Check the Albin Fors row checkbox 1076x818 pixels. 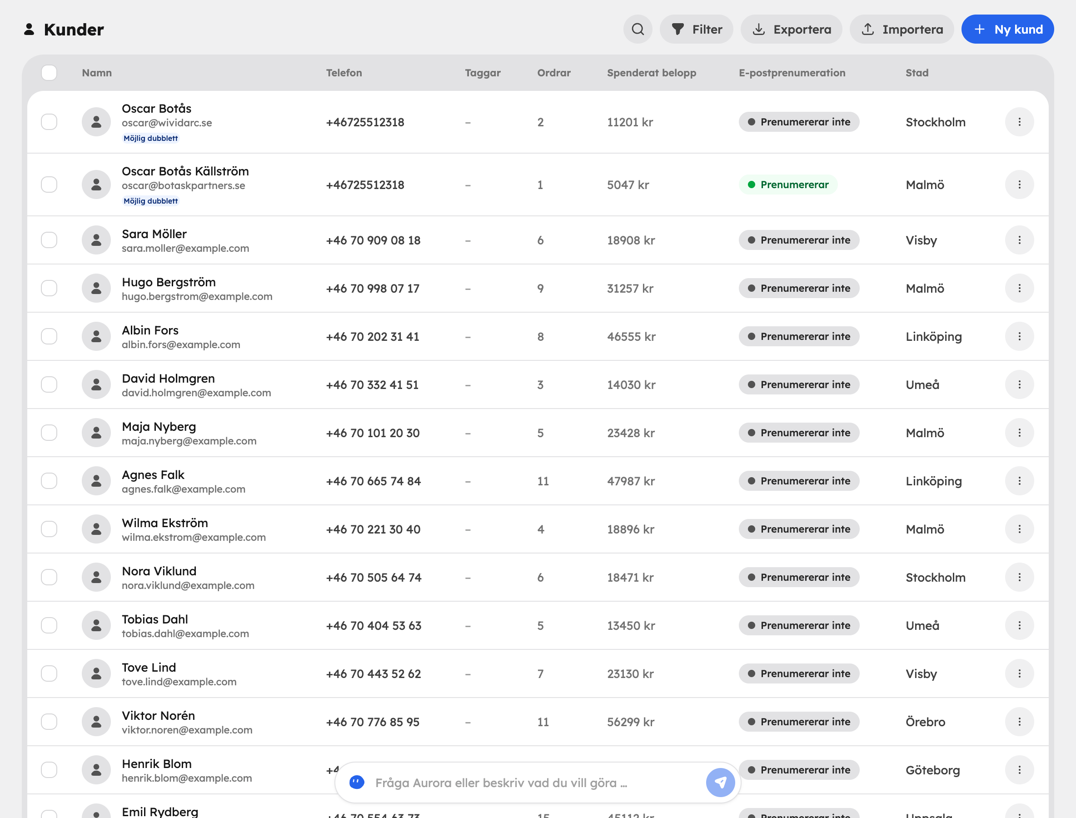tap(49, 336)
